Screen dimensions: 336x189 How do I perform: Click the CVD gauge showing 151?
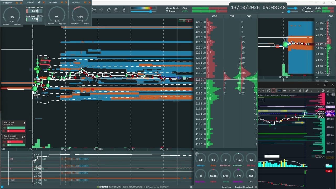point(251,176)
